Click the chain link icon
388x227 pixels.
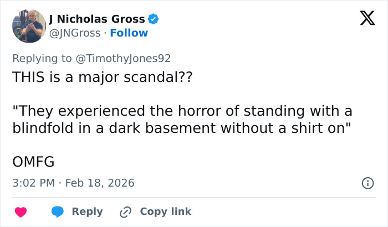[x=126, y=211]
